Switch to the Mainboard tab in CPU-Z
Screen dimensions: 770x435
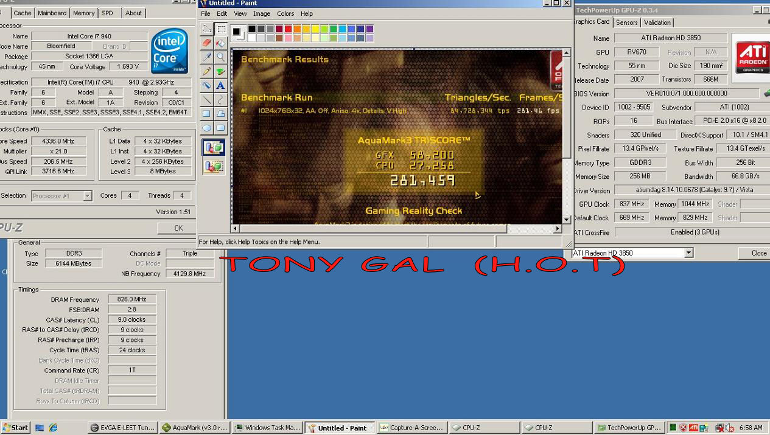point(52,13)
